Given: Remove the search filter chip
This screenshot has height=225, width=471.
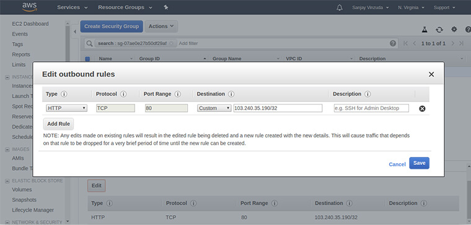Looking at the screenshot, I should [x=171, y=43].
